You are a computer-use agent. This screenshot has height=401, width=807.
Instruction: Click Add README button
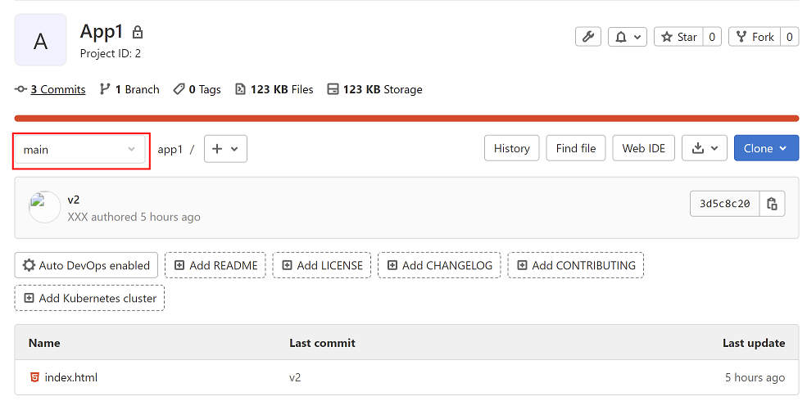pyautogui.click(x=215, y=265)
